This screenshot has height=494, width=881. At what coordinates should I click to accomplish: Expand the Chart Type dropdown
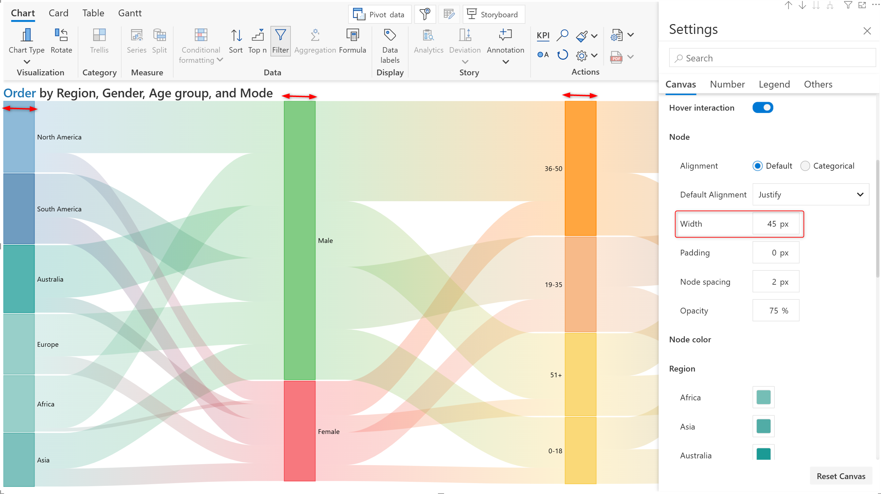coord(27,62)
